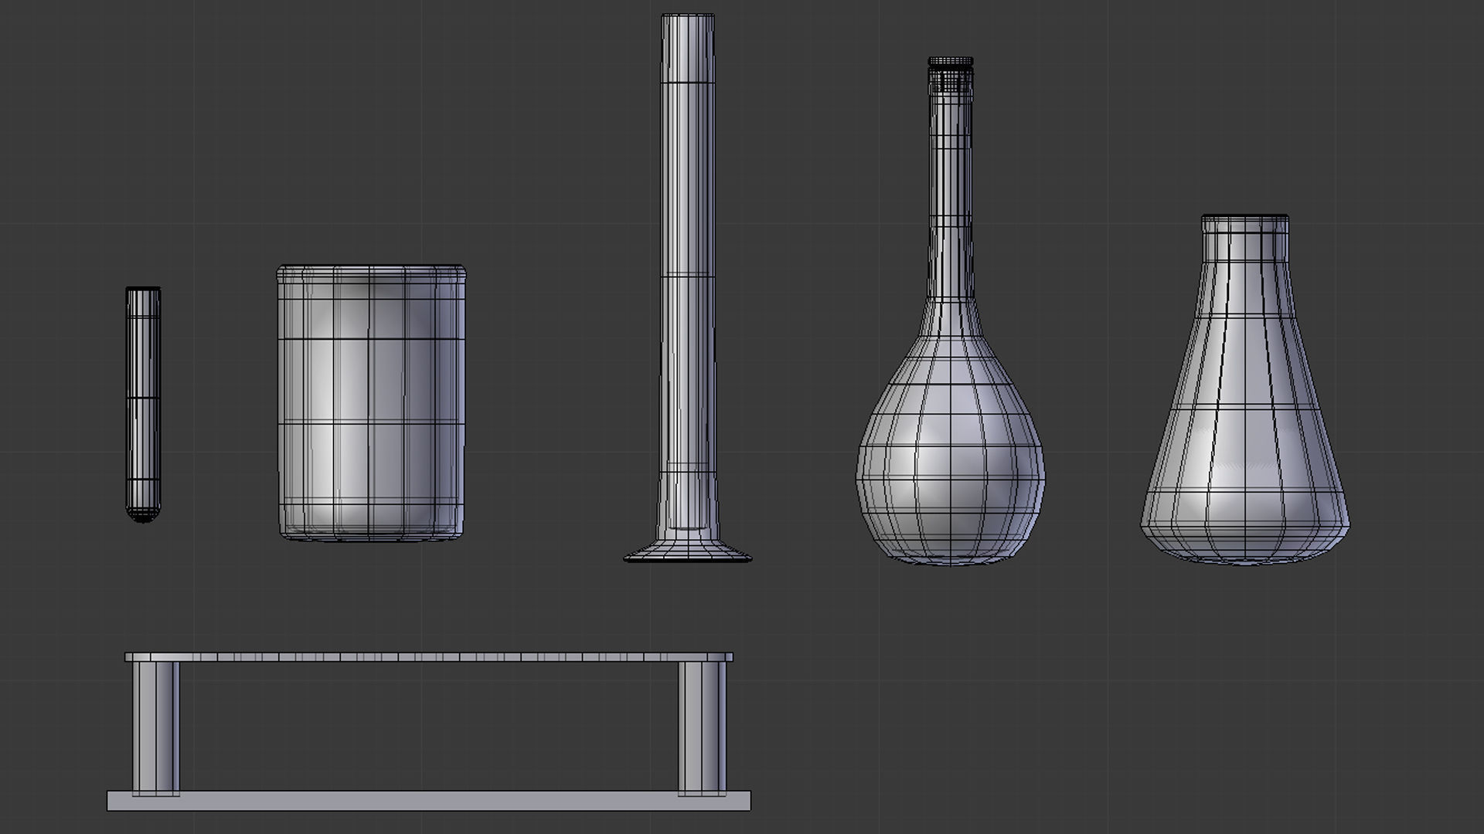Viewport: 1484px width, 834px height.
Task: Click the ridged cap atop the volumetric flask
Action: pos(950,61)
